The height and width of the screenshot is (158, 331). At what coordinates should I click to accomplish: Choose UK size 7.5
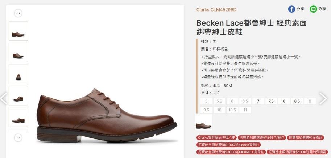coord(271,101)
